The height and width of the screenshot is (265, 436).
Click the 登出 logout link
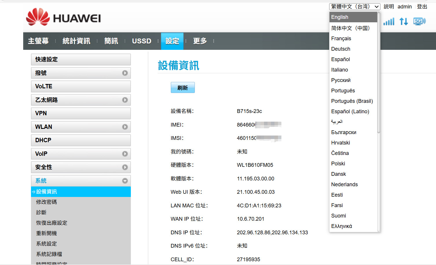tap(422, 6)
